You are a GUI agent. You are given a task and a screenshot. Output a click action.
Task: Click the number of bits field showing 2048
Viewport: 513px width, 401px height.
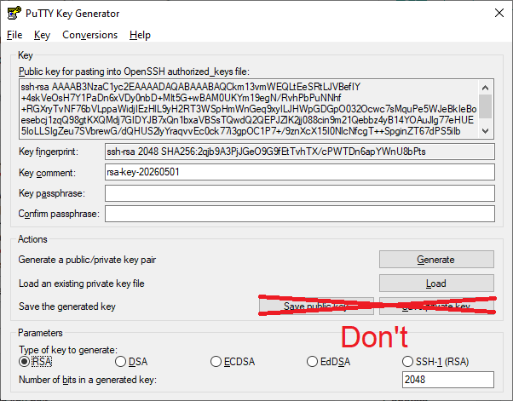[448, 380]
